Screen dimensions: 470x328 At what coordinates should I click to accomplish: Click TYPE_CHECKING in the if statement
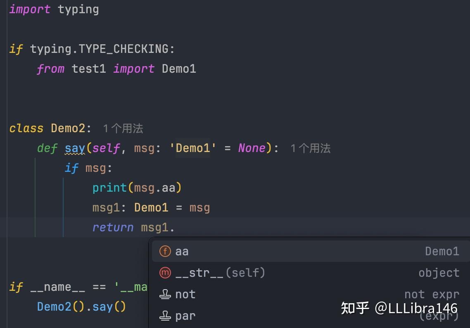123,49
